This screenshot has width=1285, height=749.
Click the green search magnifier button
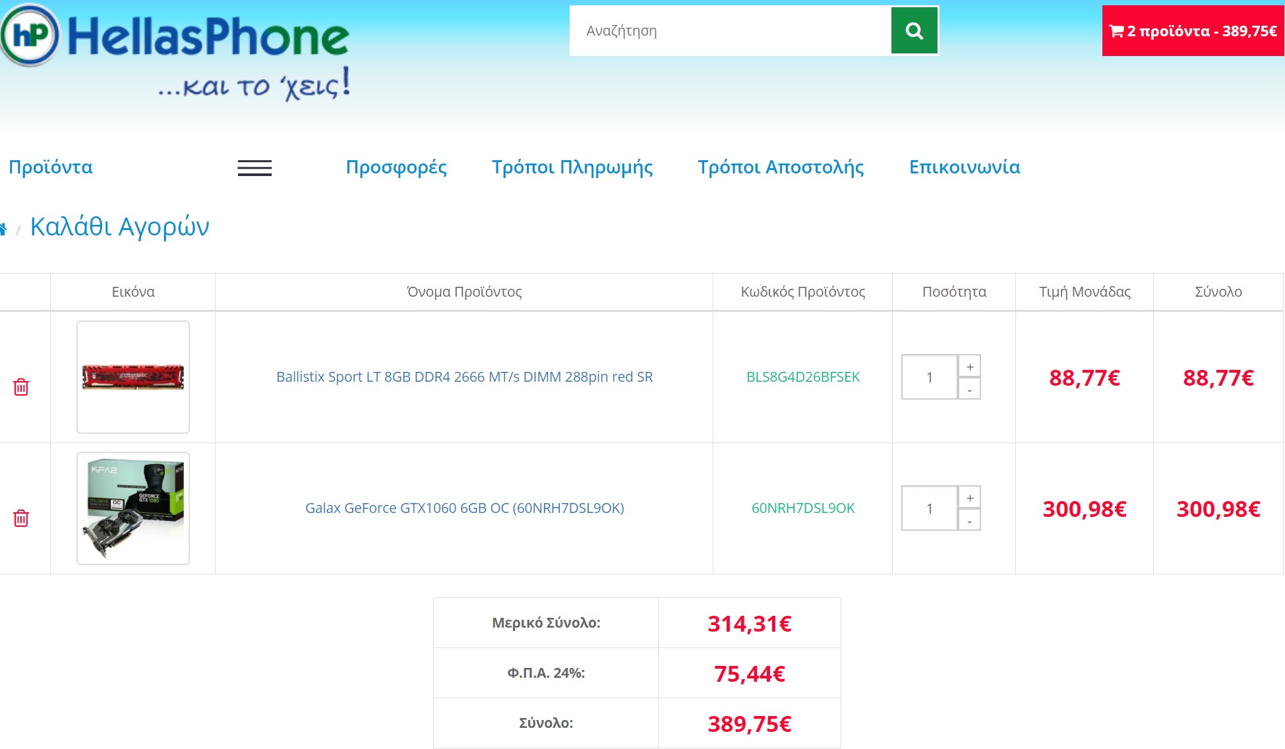[914, 30]
